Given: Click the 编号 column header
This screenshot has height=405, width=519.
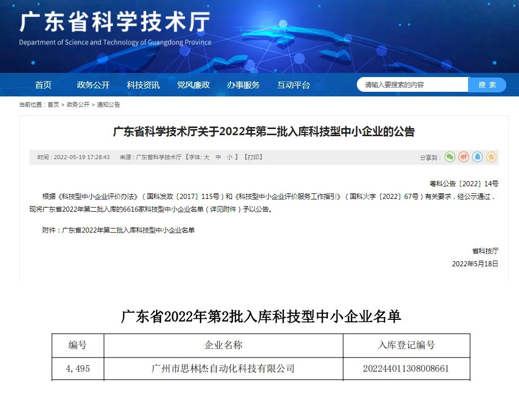Looking at the screenshot, I should coord(78,345).
